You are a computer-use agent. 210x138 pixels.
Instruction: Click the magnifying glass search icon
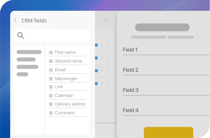pyautogui.click(x=21, y=36)
